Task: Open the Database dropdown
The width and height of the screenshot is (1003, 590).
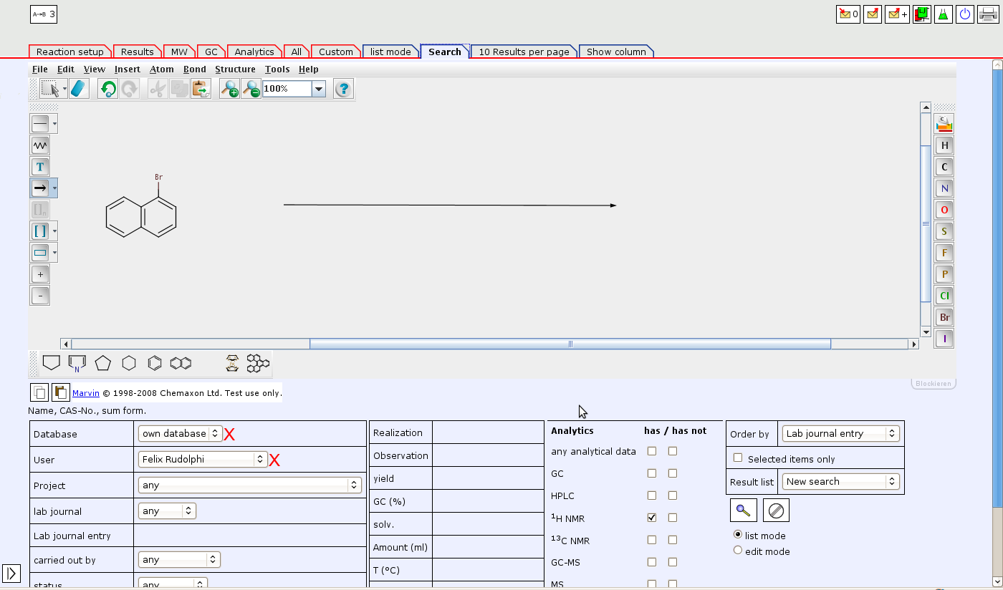Action: (x=180, y=433)
